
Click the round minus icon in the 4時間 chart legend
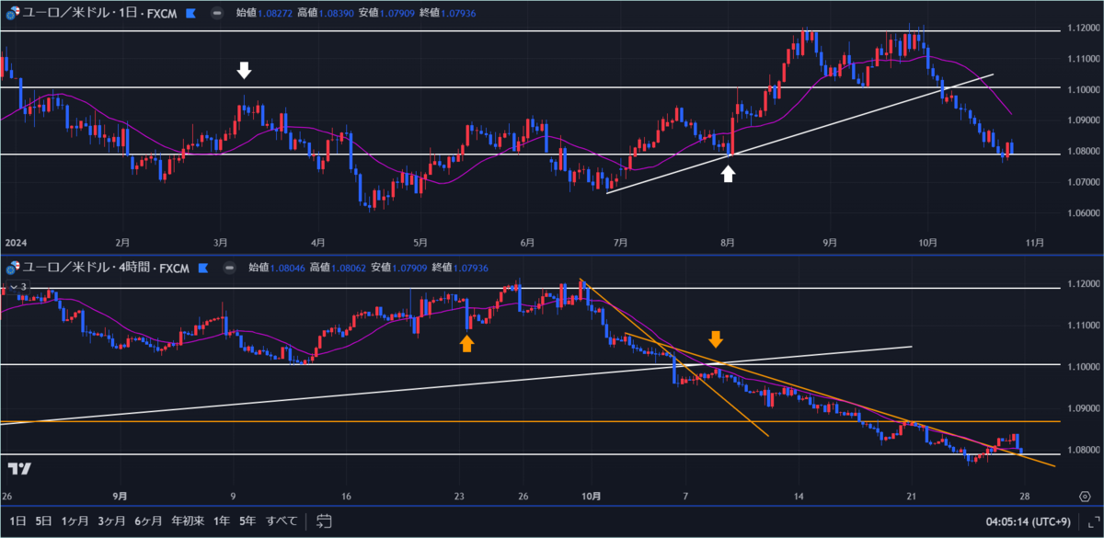(227, 268)
